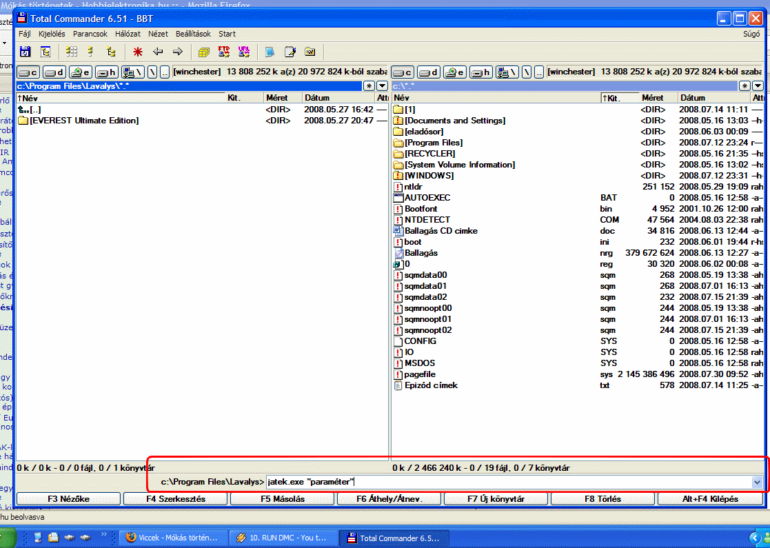This screenshot has width=770, height=548.
Task: Open the FTP connect toolbar icon
Action: point(224,52)
